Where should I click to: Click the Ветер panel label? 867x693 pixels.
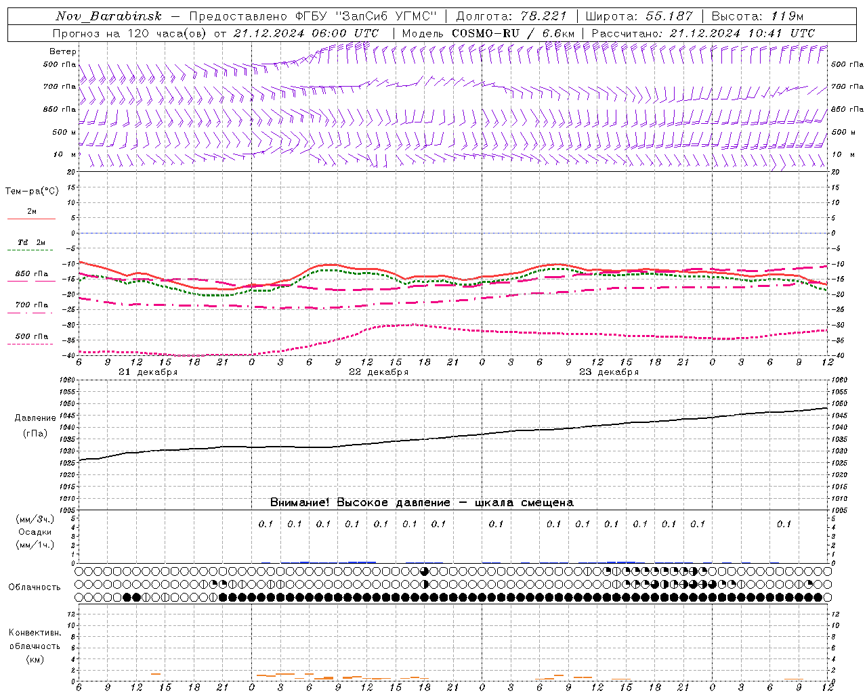pos(63,51)
